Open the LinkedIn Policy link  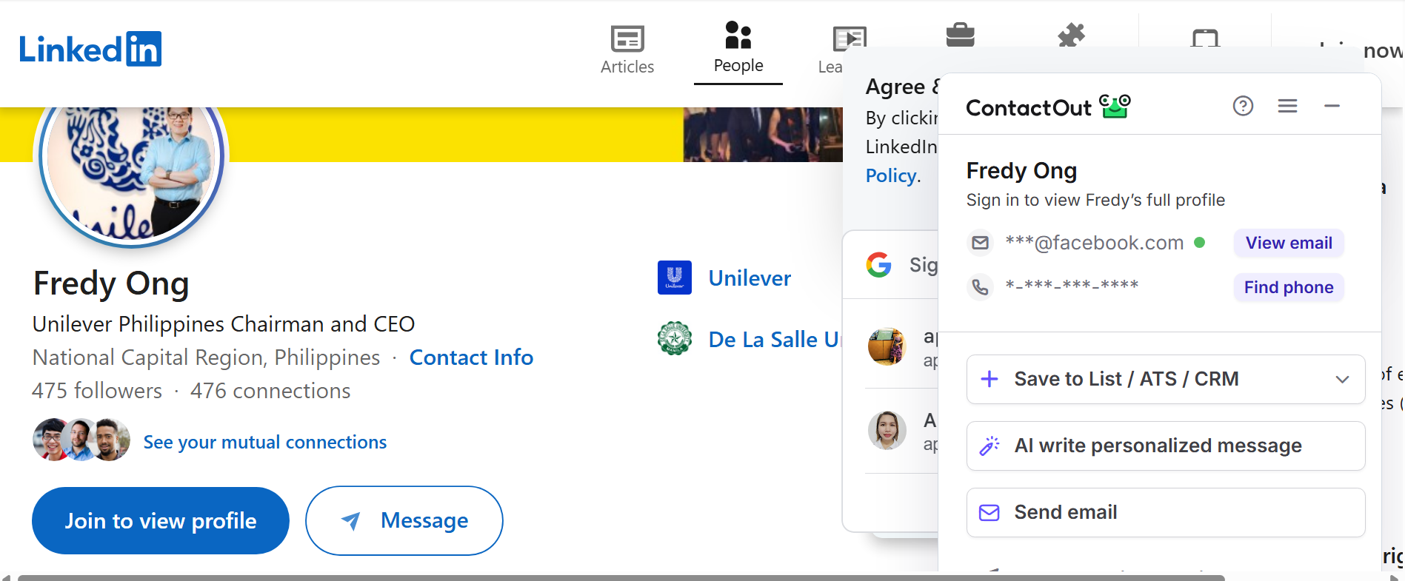(891, 175)
